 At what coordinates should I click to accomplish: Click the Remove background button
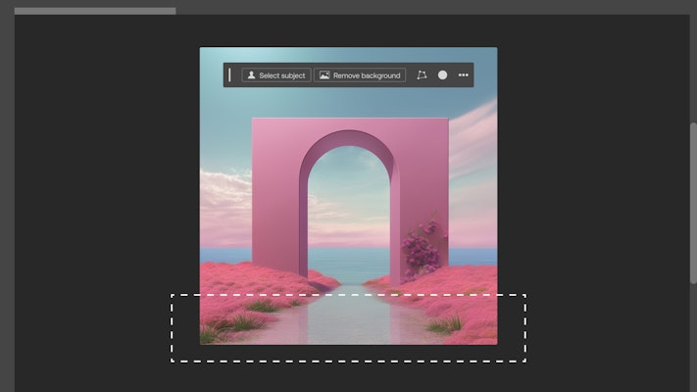[x=360, y=75]
